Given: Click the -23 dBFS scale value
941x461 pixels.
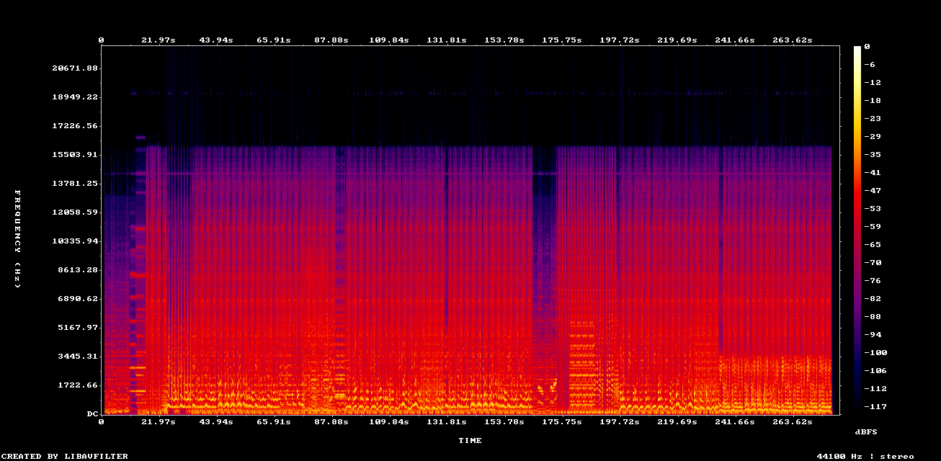Looking at the screenshot, I should click(x=872, y=118).
